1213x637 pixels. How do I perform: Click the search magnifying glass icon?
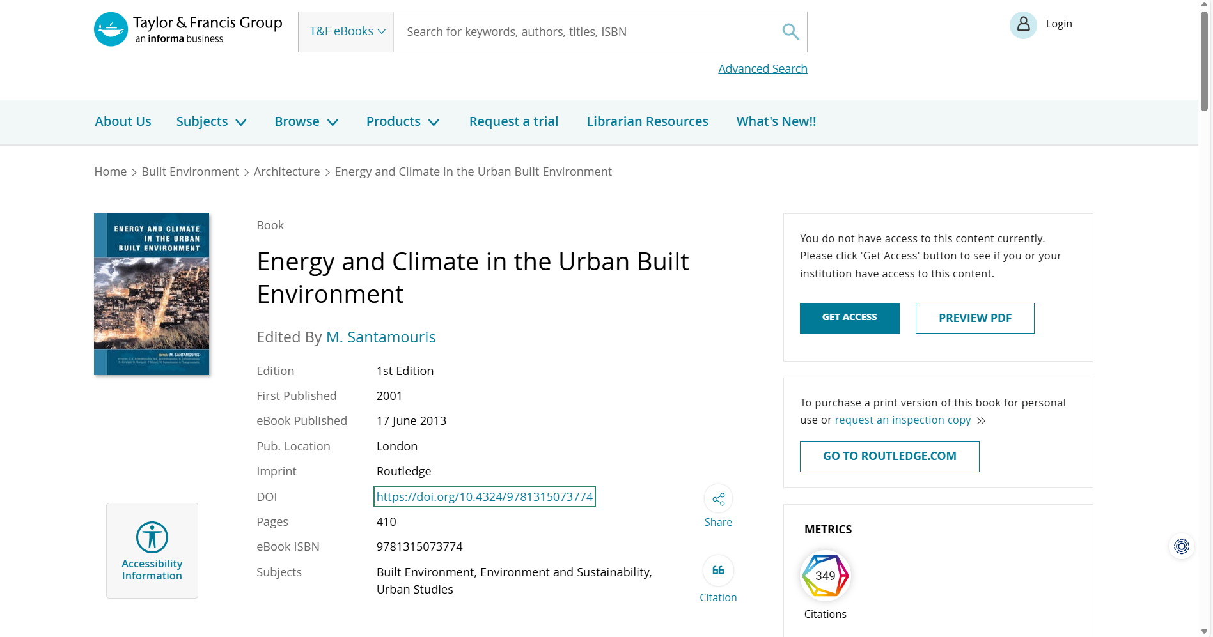point(790,32)
